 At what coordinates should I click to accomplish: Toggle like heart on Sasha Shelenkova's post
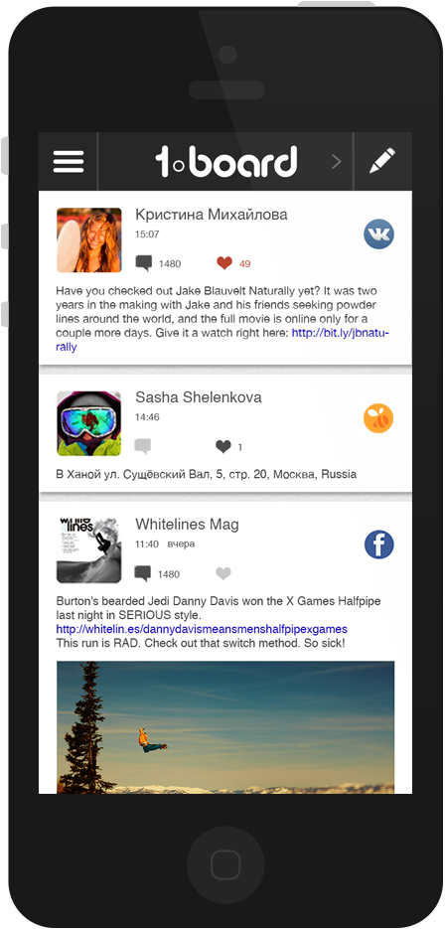coord(223,447)
